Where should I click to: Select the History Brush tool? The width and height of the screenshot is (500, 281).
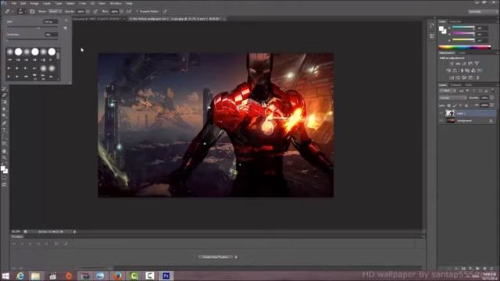tap(4, 88)
